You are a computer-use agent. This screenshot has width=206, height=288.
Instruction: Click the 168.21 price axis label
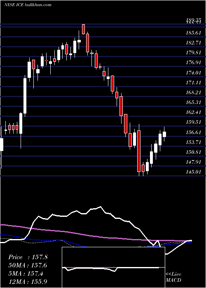[194, 93]
